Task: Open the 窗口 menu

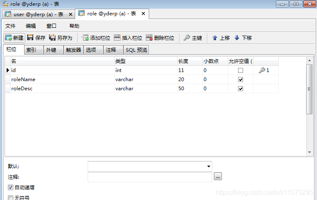Action: click(x=52, y=26)
